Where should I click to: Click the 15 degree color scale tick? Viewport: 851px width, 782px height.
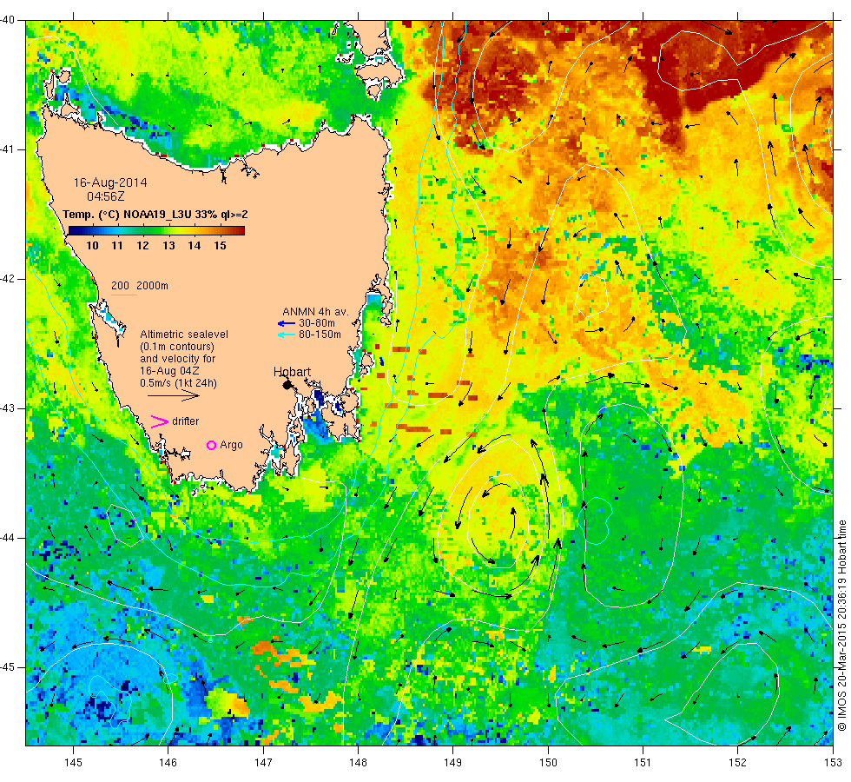pyautogui.click(x=220, y=245)
